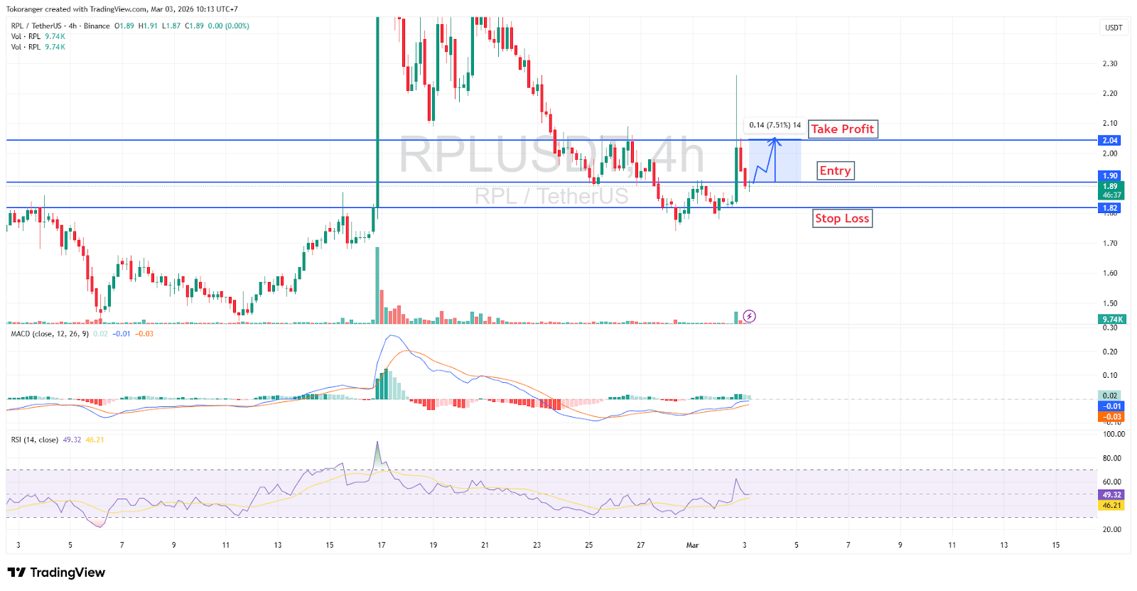The image size is (1137, 591).
Task: Select the MACD (close, 12, 26, 9) legend
Action: coord(50,334)
